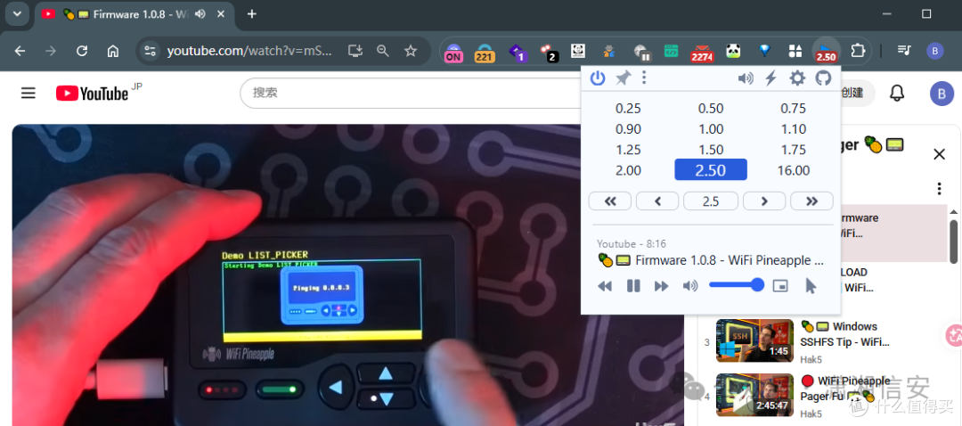Set playback speed to 1.00
Viewport: 962px width, 426px height.
pos(711,129)
